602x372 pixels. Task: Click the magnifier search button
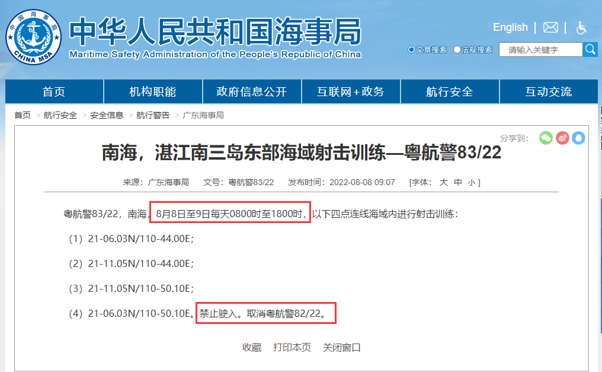[590, 50]
